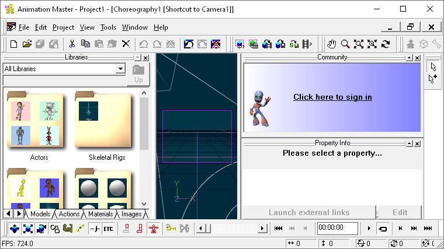Click the blue cube with padlock icon
The image size is (444, 249).
tap(280, 44)
